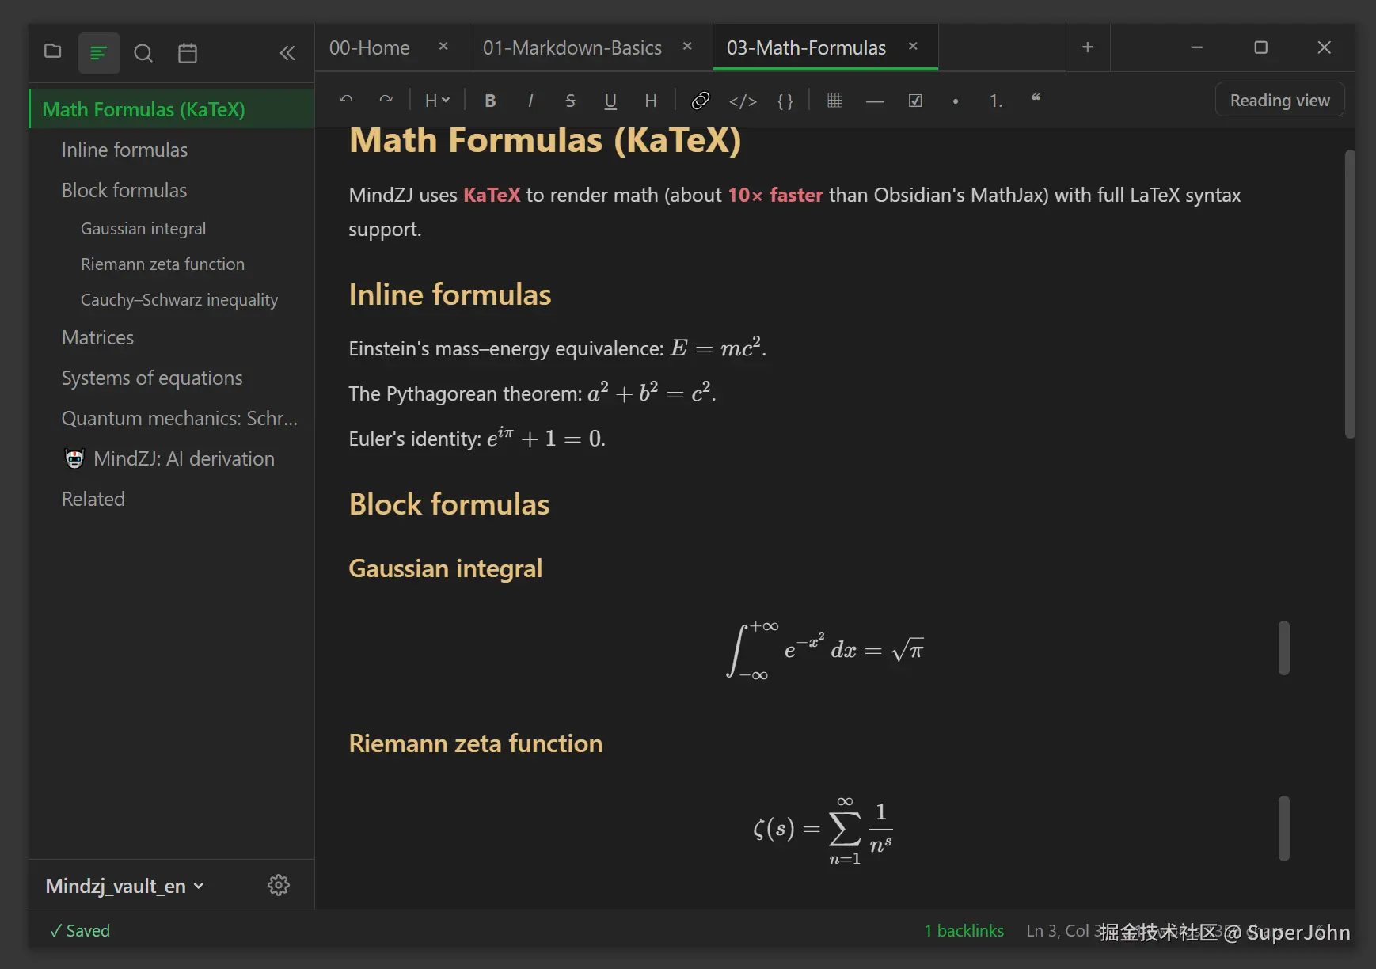Insert inline code
Viewport: 1376px width, 969px height.
[x=743, y=100]
